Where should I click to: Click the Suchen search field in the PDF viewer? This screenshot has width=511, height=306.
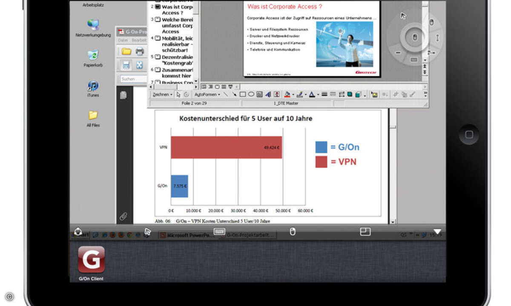point(133,79)
